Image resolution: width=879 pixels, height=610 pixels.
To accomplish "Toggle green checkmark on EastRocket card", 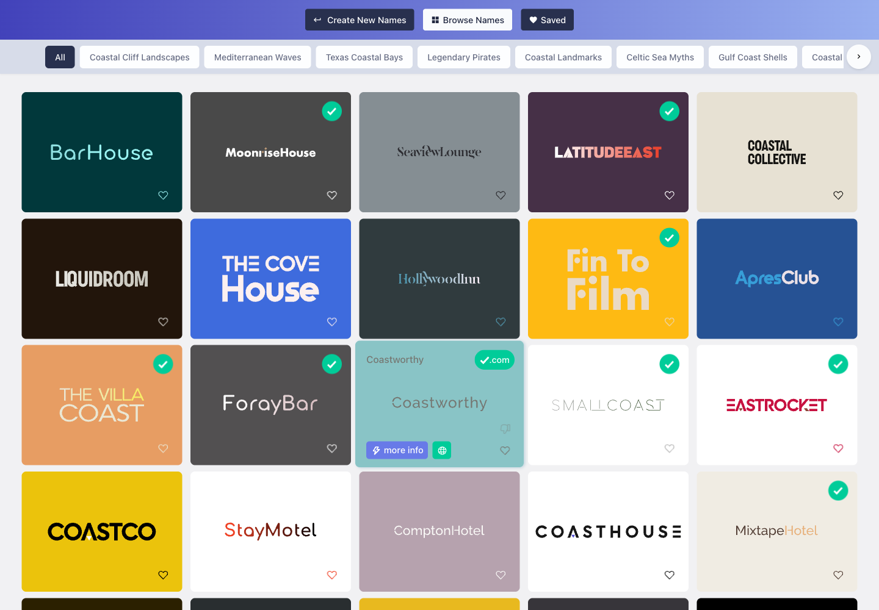I will (838, 364).
